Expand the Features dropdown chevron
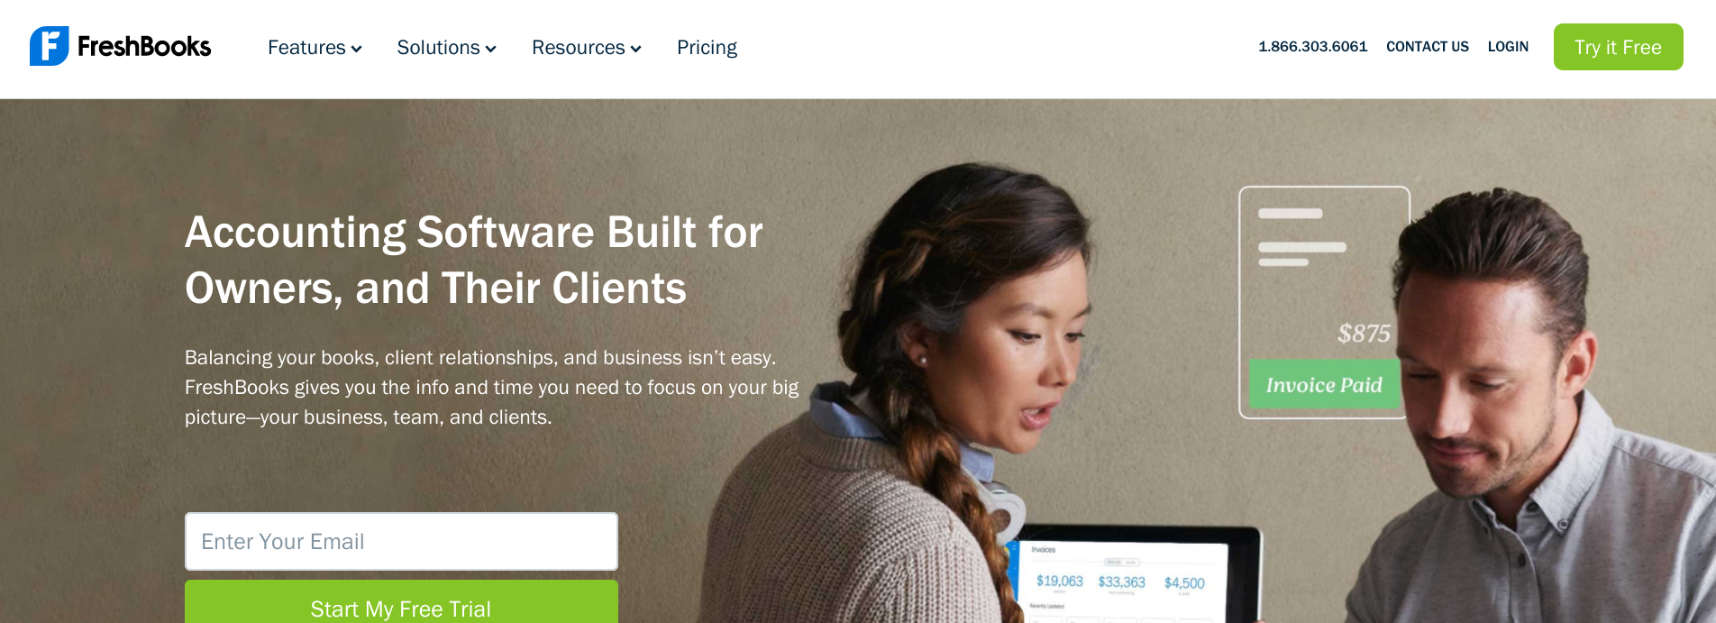Viewport: 1716px width, 623px height. (x=357, y=49)
